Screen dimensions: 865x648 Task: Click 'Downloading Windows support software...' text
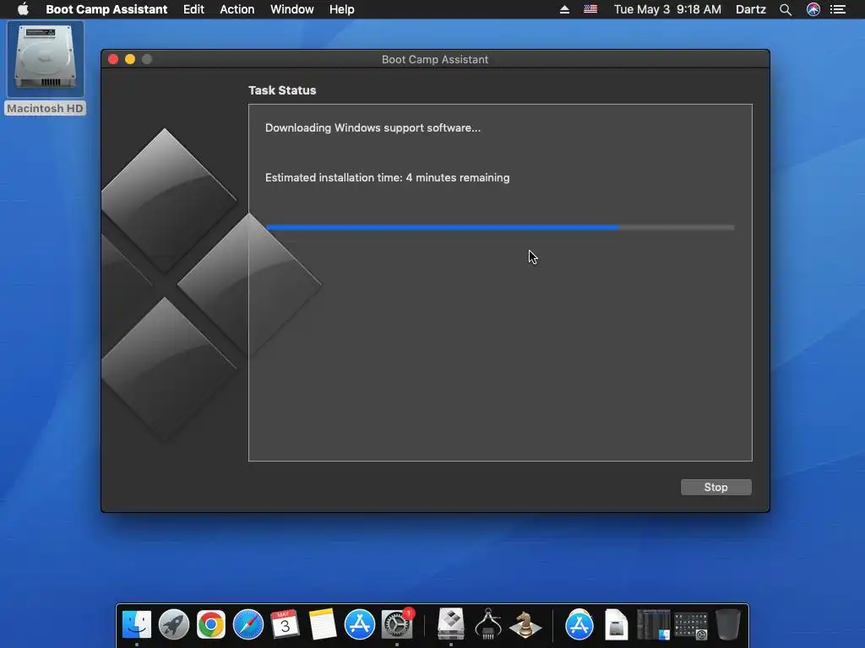click(x=373, y=128)
